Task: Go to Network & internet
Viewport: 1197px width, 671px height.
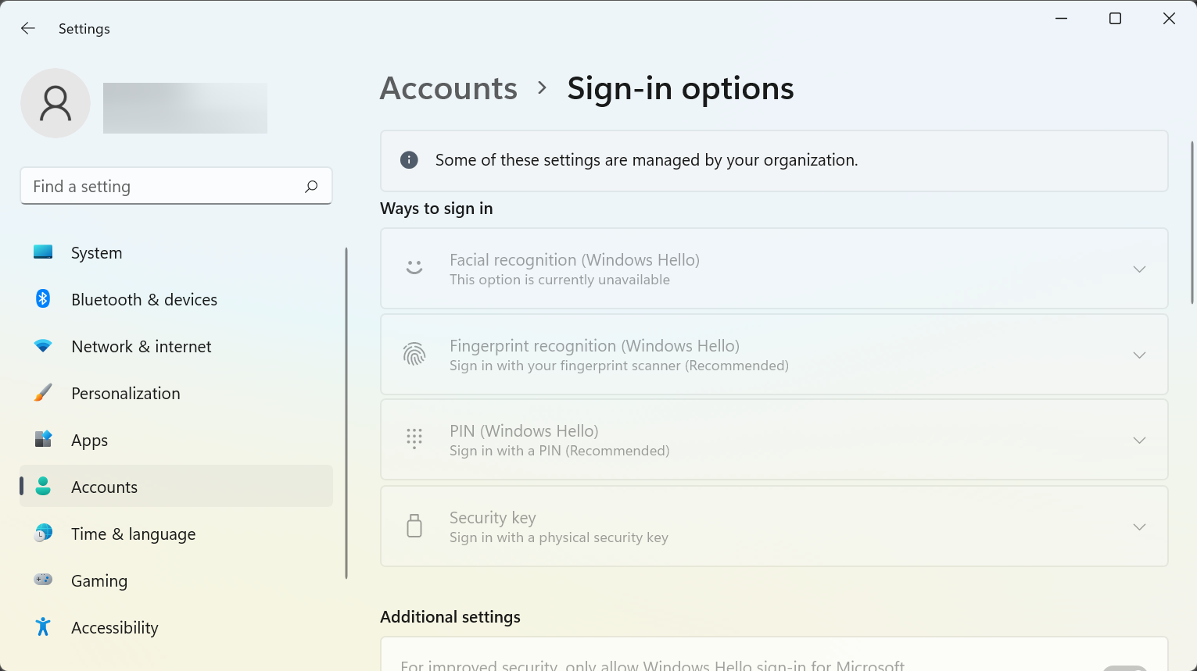Action: [x=177, y=346]
